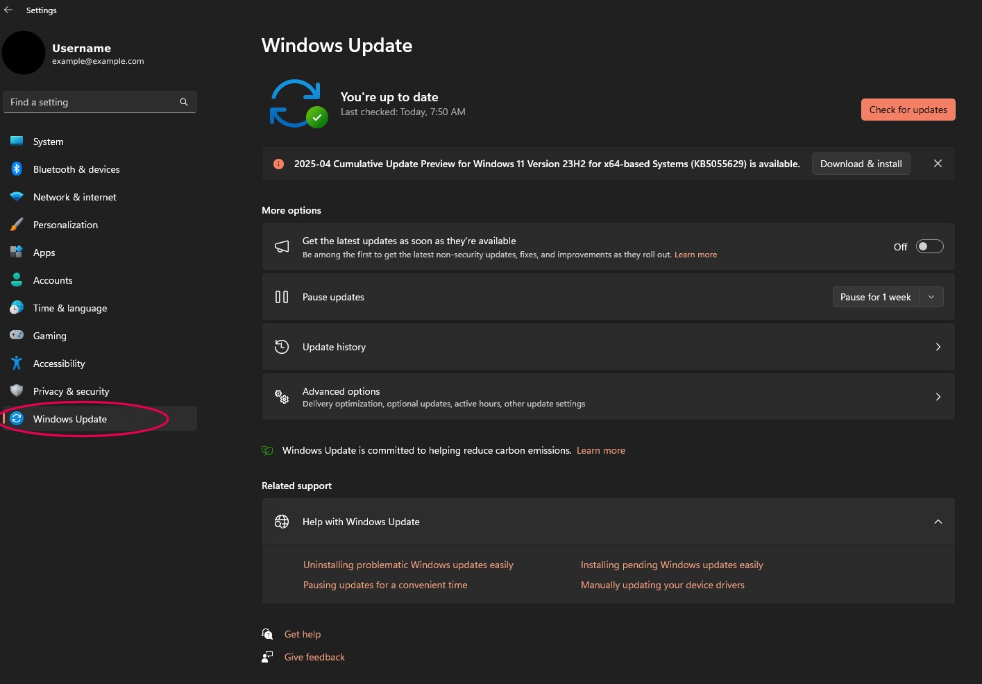Viewport: 982px width, 684px height.
Task: Click the Accessibility figure icon
Action: 17,363
